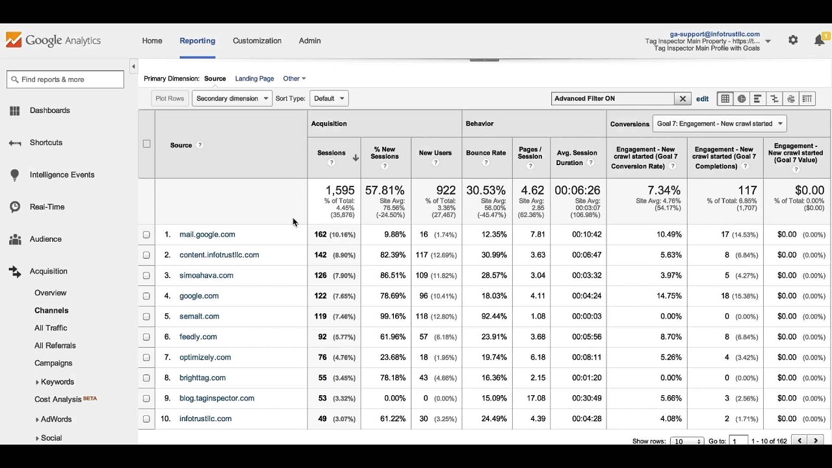Open Shortcuts sidebar section
This screenshot has width=832, height=468.
tap(45, 142)
